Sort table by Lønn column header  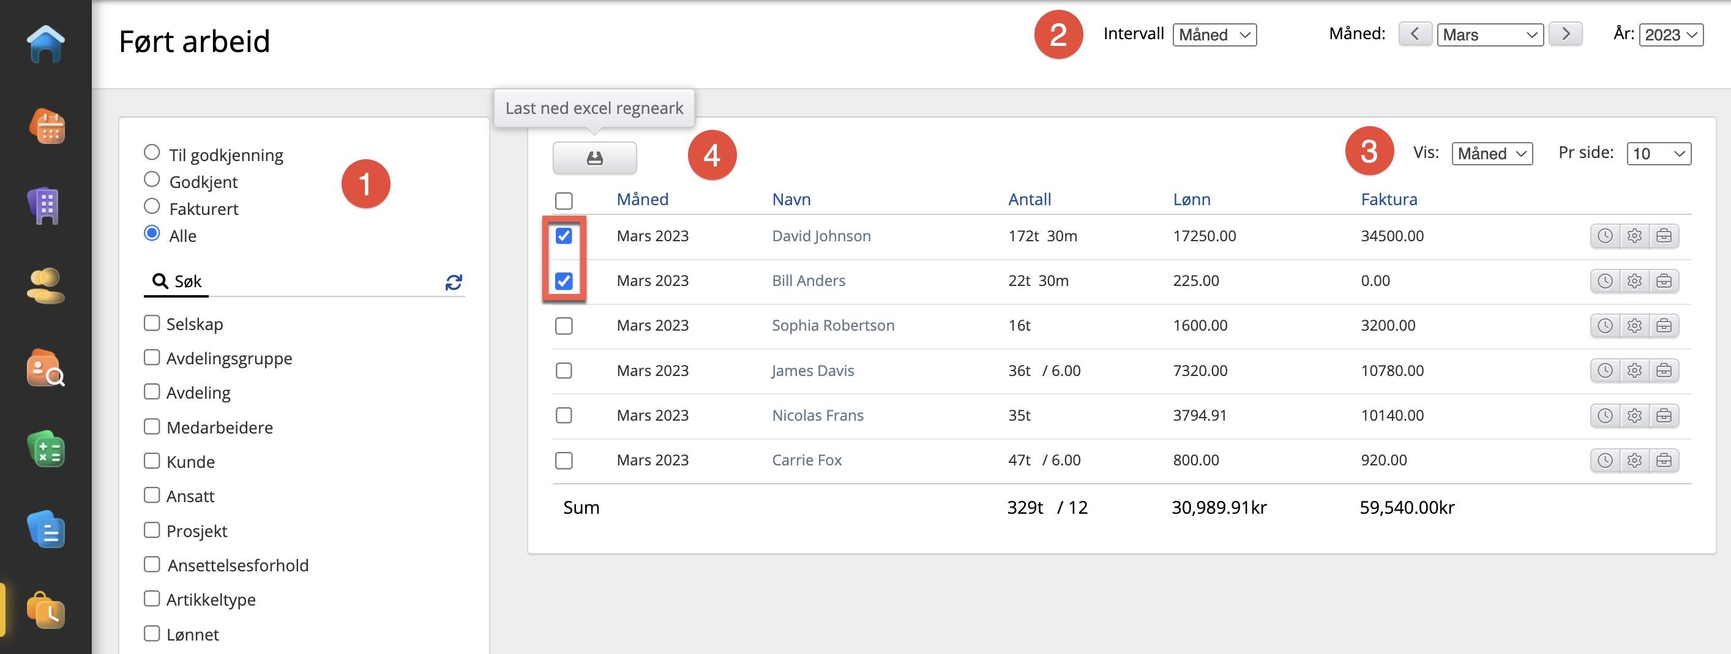pos(1191,200)
